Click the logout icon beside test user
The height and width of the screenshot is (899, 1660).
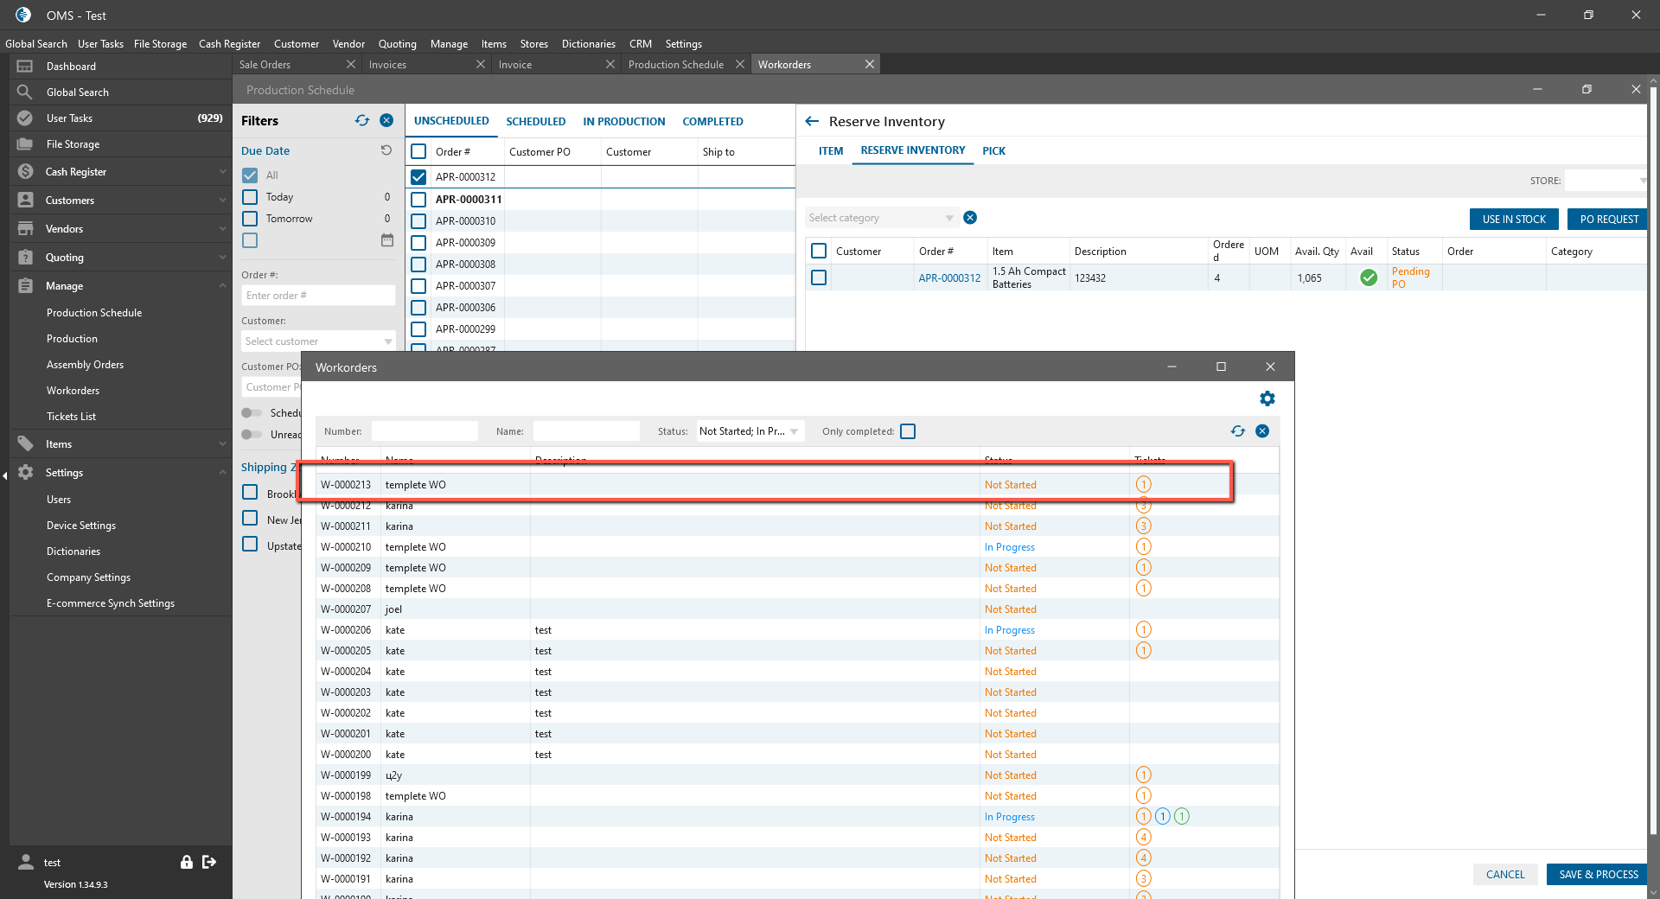tap(209, 862)
